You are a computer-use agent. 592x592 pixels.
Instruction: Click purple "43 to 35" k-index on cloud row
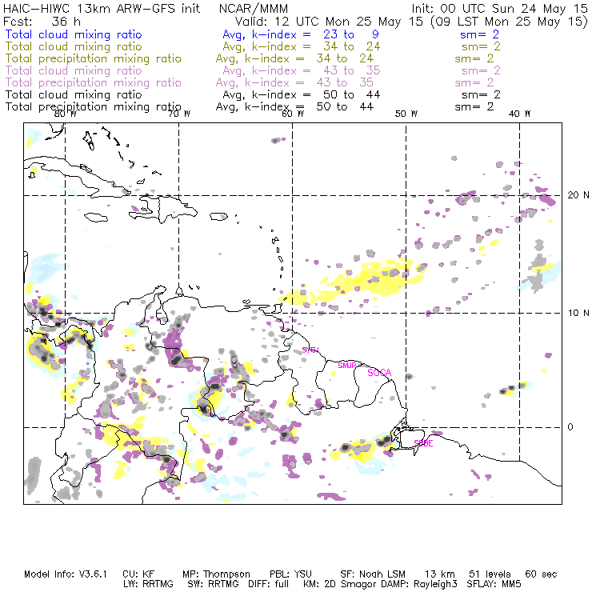[351, 70]
